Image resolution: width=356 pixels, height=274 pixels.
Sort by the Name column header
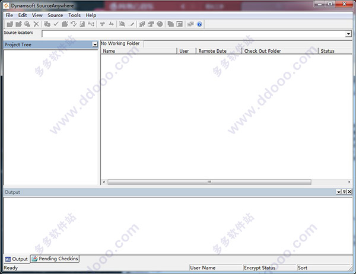click(139, 51)
